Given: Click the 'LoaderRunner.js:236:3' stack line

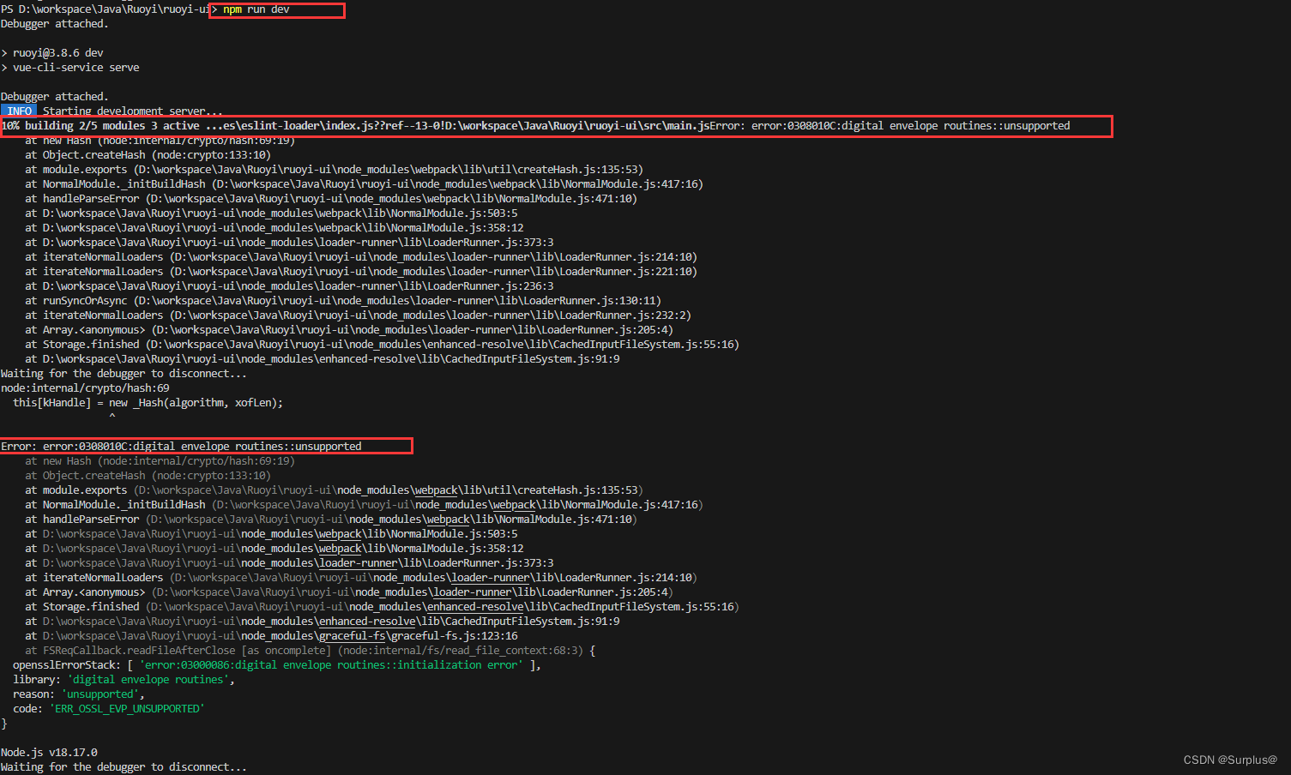Looking at the screenshot, I should [289, 286].
